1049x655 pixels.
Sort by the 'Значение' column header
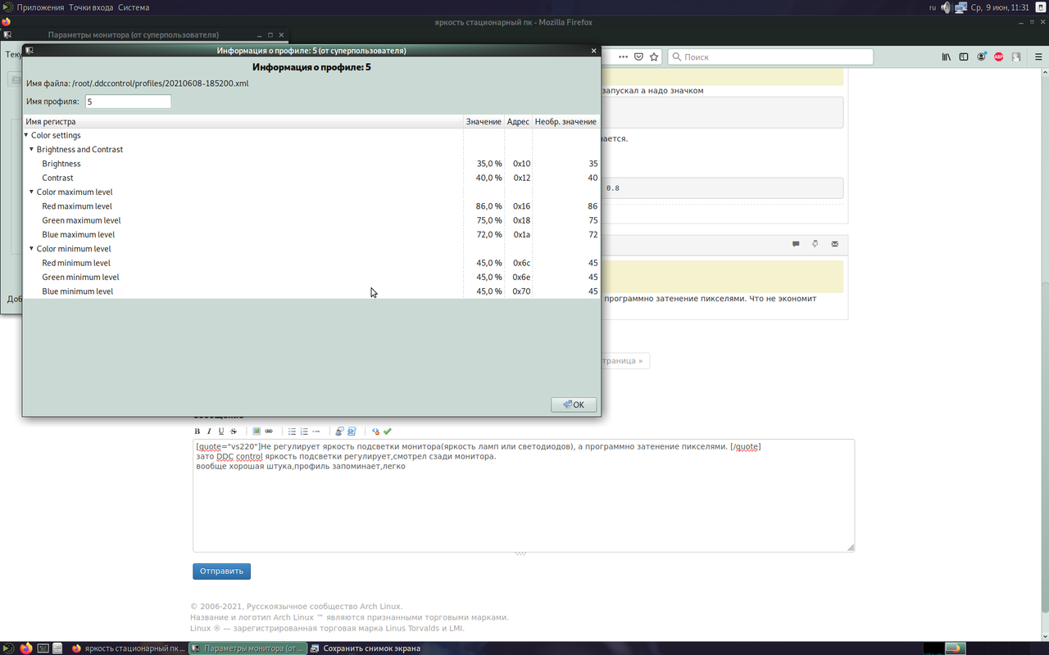[x=484, y=121]
